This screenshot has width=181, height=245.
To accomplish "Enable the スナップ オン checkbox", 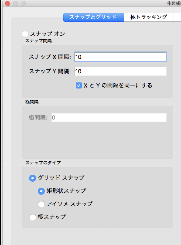I will pyautogui.click(x=25, y=34).
